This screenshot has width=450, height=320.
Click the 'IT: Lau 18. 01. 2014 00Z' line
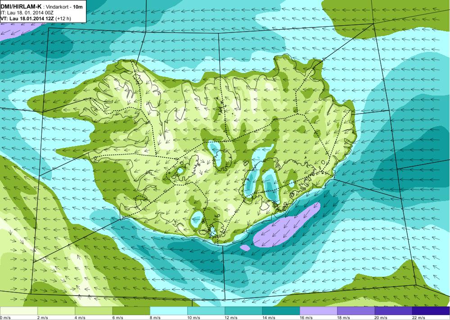[x=27, y=13]
